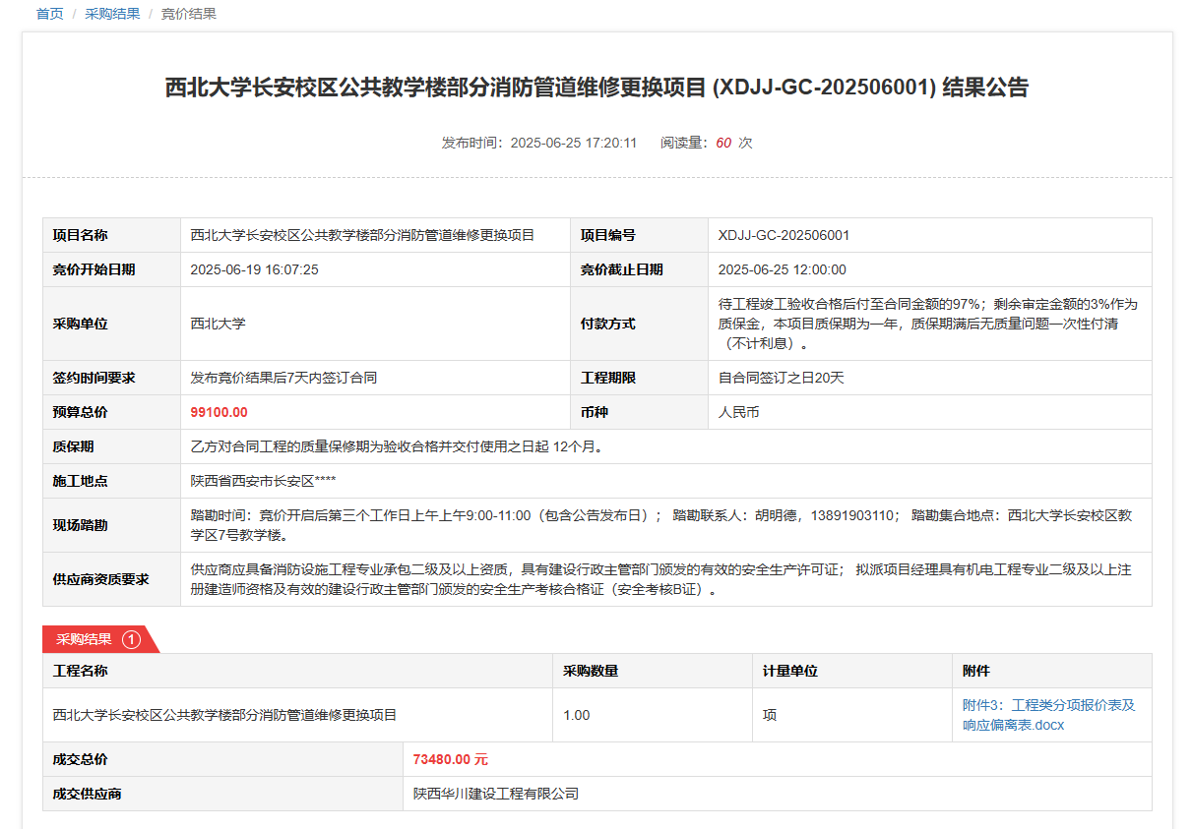Click the 西北大学 purchasing unit cell

click(218, 324)
